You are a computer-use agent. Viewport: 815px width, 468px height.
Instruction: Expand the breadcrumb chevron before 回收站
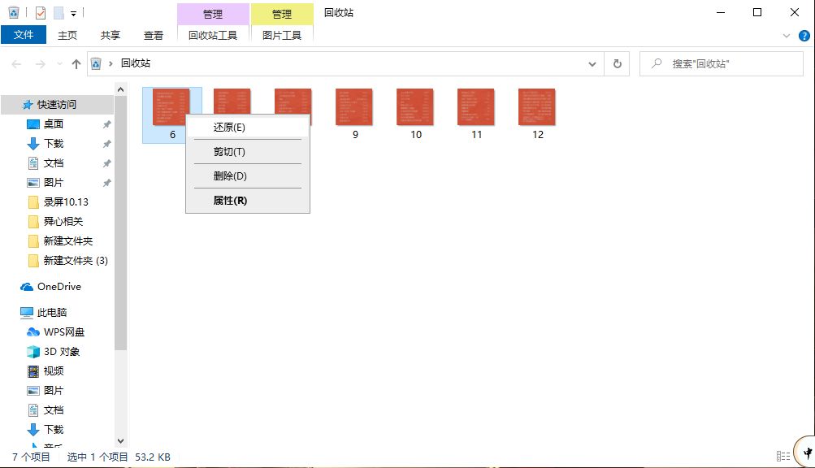click(111, 63)
